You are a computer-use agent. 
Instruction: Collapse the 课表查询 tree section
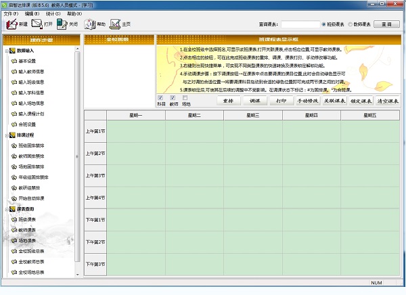[x=6, y=208]
